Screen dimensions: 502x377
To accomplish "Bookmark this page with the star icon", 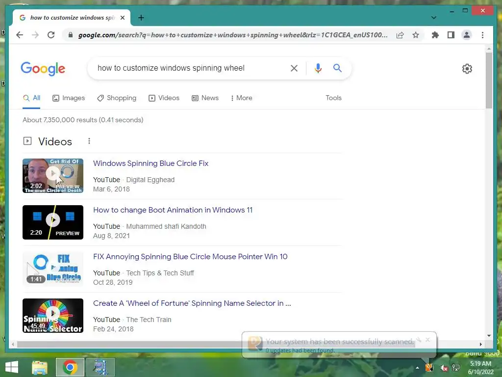I will (x=416, y=35).
